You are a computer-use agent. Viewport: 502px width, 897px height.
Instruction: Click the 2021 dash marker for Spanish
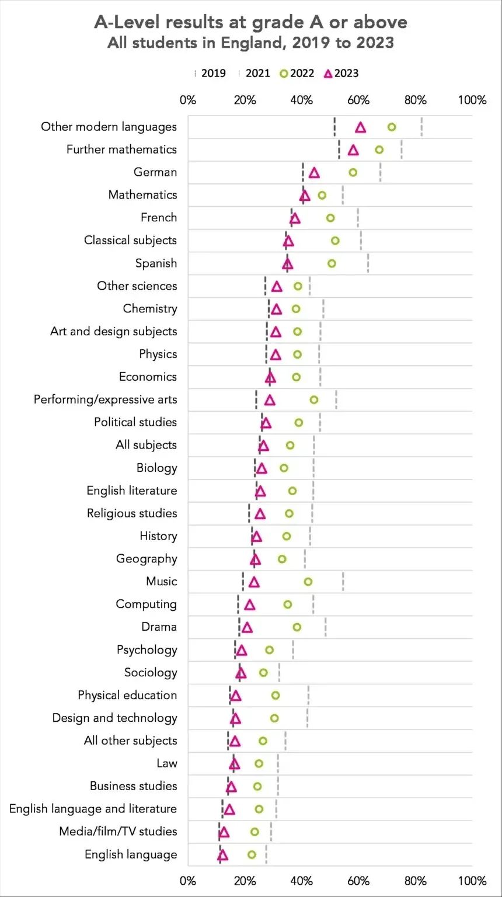[x=368, y=263]
